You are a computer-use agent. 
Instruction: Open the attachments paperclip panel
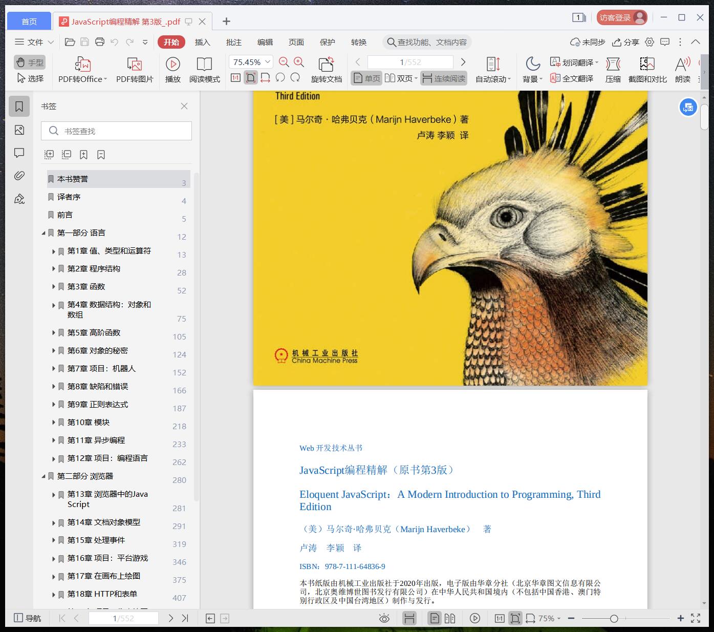point(19,176)
